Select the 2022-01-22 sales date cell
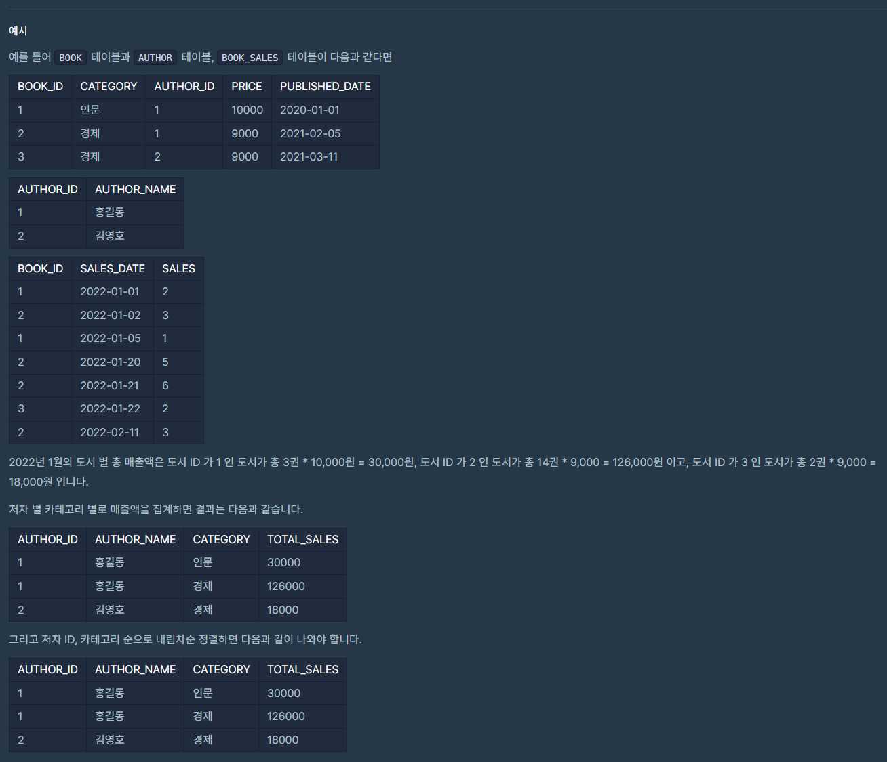 click(x=111, y=408)
